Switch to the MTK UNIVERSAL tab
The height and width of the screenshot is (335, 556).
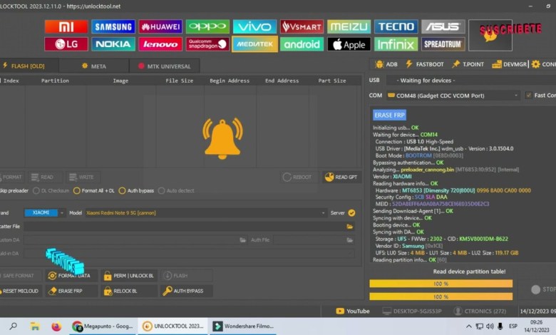165,66
